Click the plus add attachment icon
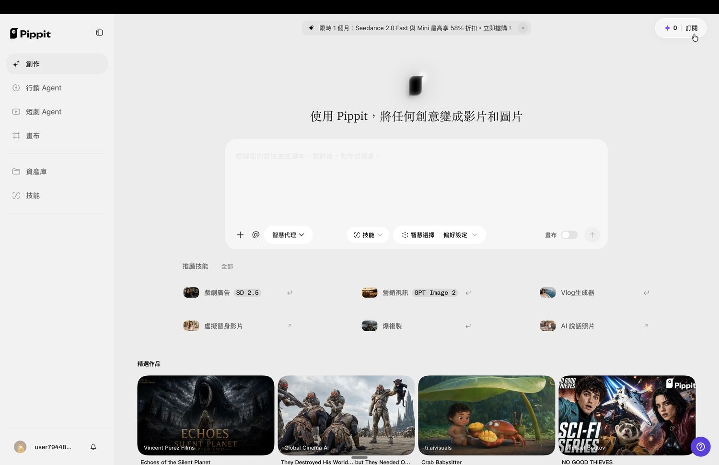This screenshot has height=465, width=719. (240, 235)
